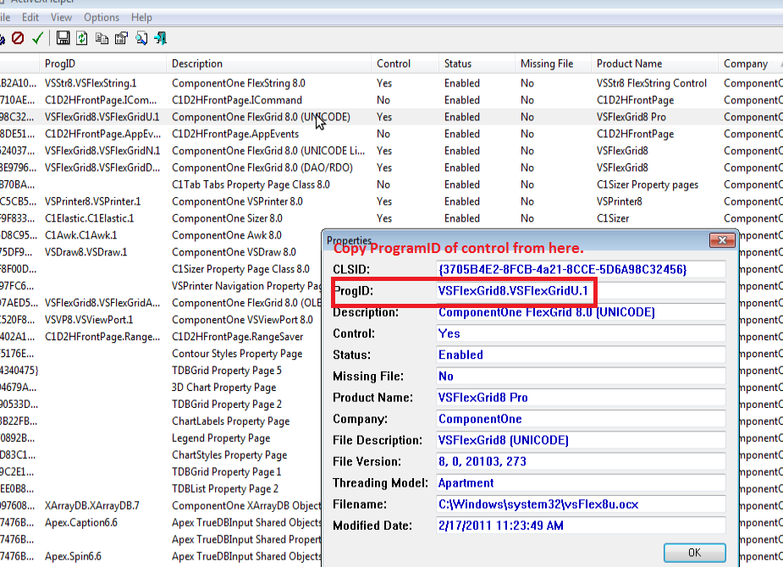Click Threading Model field showing Apartment
This screenshot has width=783, height=567.
(x=581, y=483)
